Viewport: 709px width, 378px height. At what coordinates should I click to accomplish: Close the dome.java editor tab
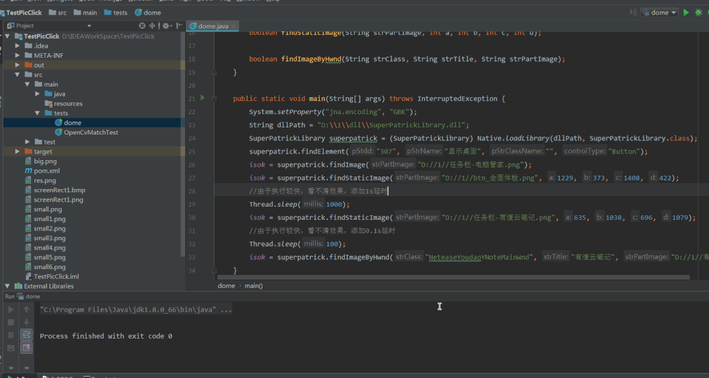tap(233, 26)
